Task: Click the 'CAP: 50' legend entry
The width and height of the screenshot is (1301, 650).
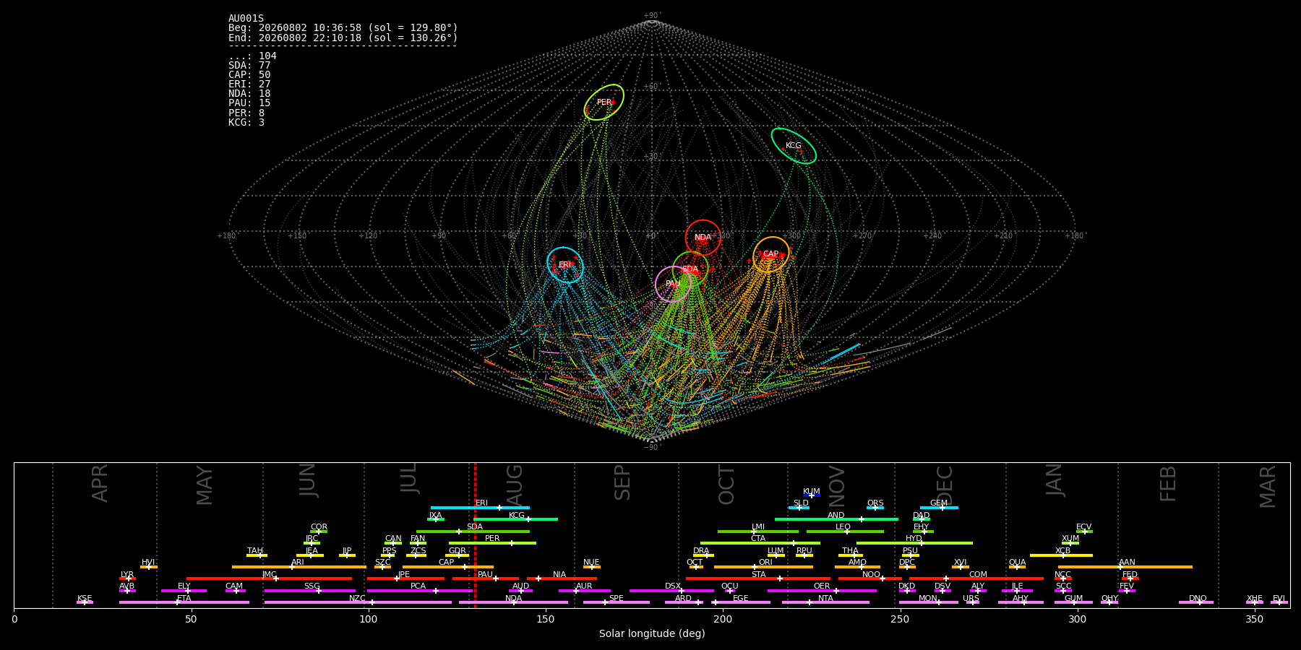Action: [x=249, y=75]
